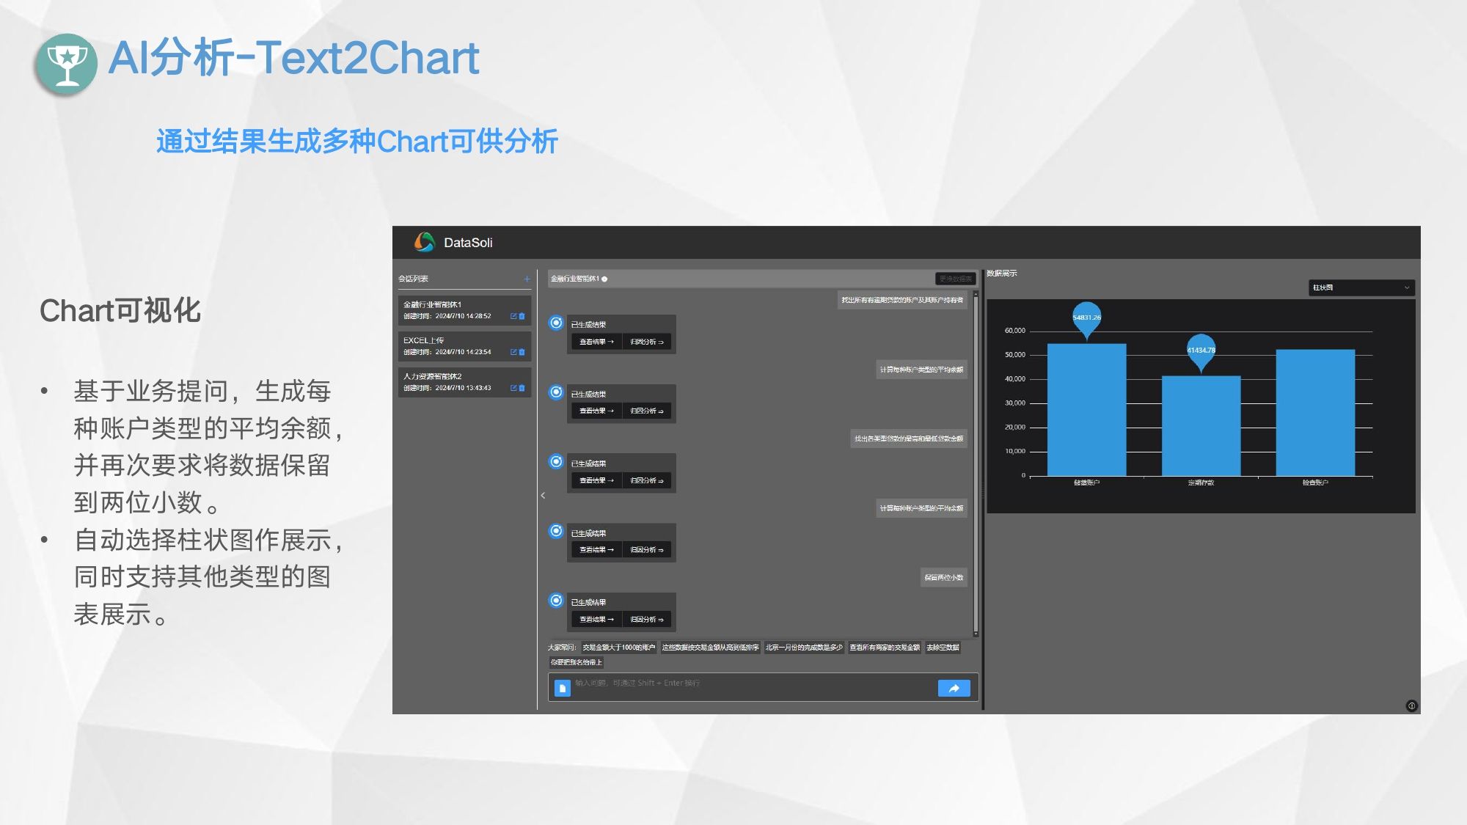Viewport: 1467px width, 825px height.
Task: Click the plus icon to add new conversation
Action: click(x=527, y=279)
